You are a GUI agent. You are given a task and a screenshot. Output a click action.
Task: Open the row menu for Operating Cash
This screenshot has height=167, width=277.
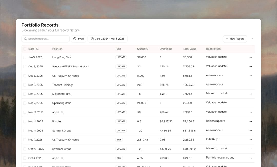(x=251, y=103)
